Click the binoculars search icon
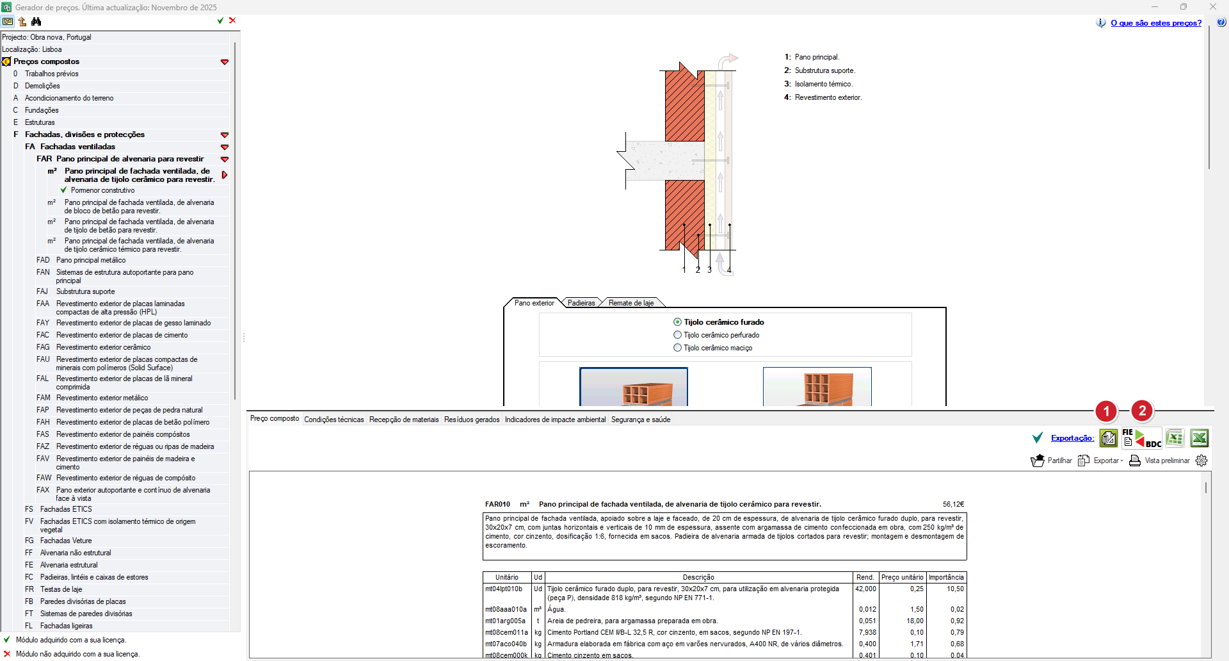Screen dimensions: 1229x661 (x=36, y=22)
